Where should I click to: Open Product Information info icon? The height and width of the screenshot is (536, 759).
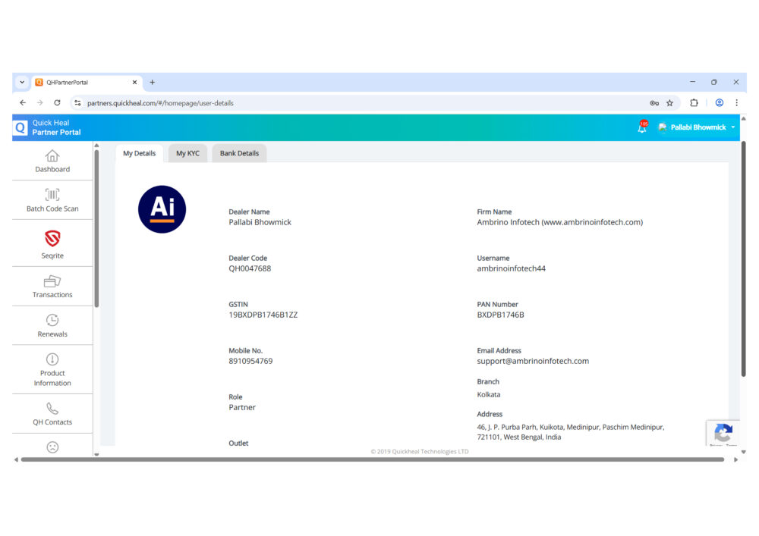52,359
